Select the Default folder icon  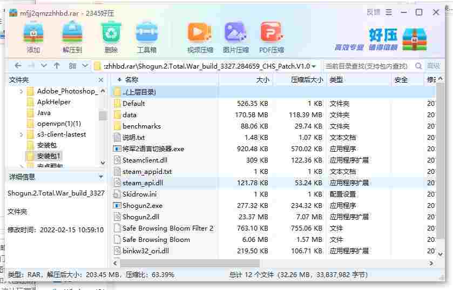[117, 103]
